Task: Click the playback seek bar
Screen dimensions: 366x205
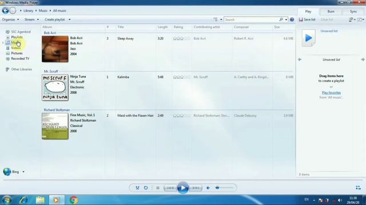Action: (x=183, y=180)
